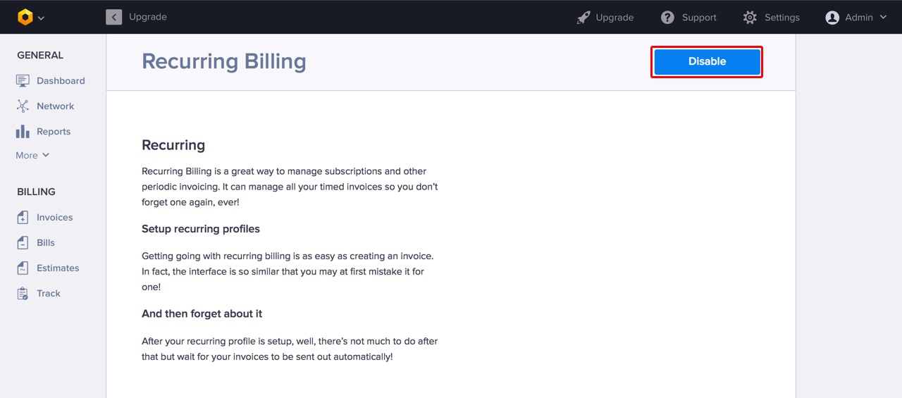This screenshot has width=902, height=398.
Task: Click the Invoices document icon
Action: click(23, 218)
